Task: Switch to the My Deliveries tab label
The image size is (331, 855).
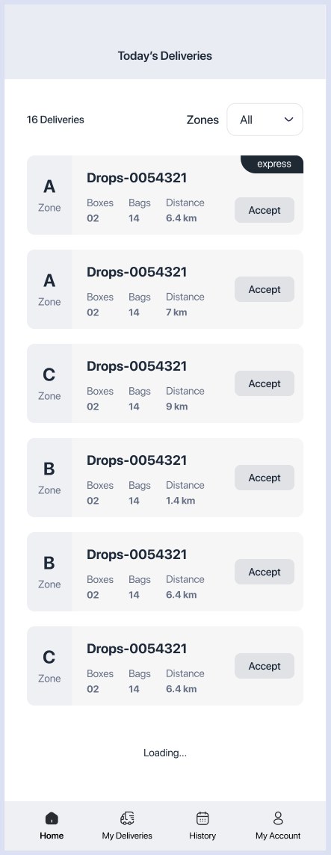Action: [x=127, y=836]
